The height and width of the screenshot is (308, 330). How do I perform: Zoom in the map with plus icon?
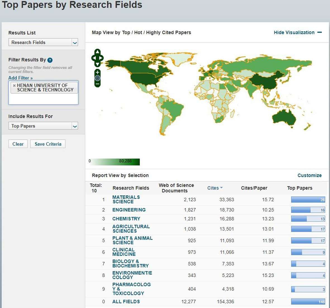pyautogui.click(x=98, y=72)
